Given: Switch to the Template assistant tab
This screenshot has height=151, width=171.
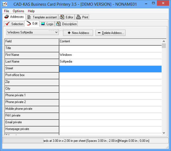Looking at the screenshot, I should (x=42, y=17).
